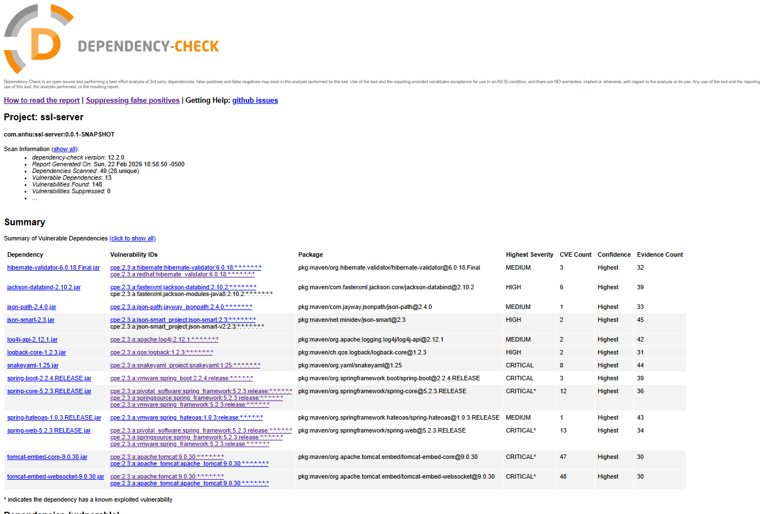The width and height of the screenshot is (760, 514).
Task: Open the 'How to read the report' link
Action: coord(42,101)
